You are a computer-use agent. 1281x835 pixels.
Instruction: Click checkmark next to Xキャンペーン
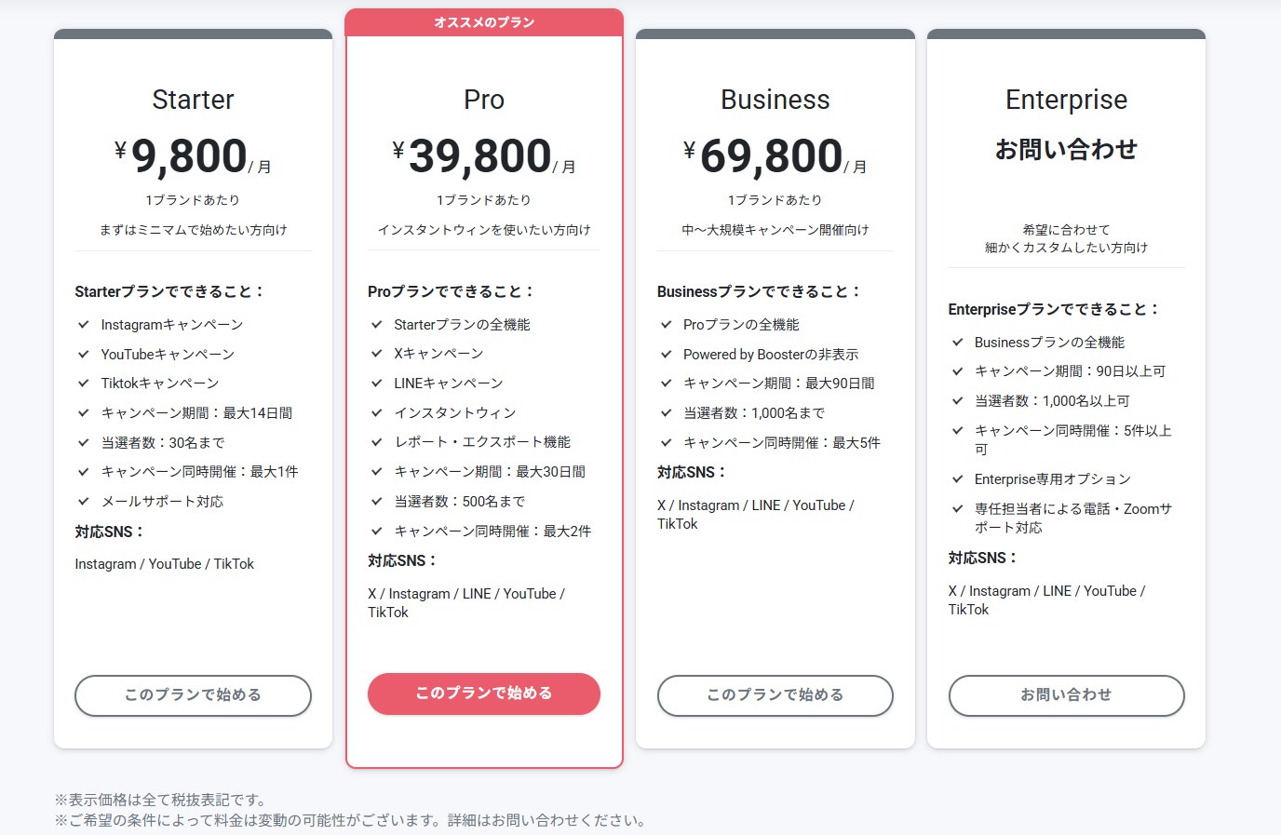pyautogui.click(x=377, y=354)
